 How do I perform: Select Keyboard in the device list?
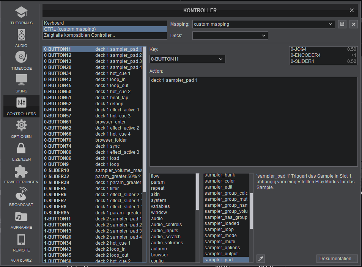tap(105, 23)
